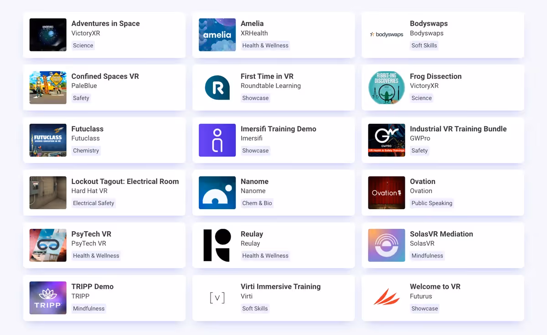Select the purple Imersifi logo icon

(x=217, y=140)
